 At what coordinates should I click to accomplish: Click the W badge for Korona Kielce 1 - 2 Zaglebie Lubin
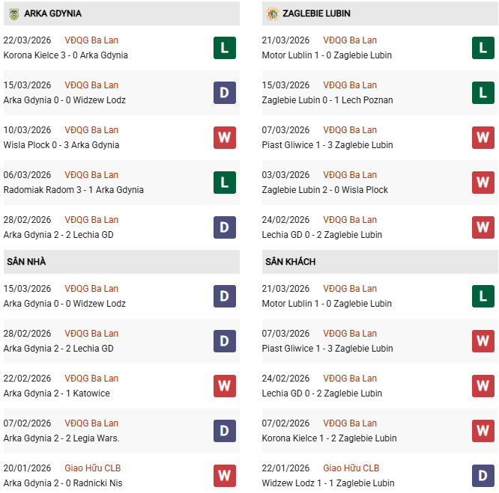[483, 431]
